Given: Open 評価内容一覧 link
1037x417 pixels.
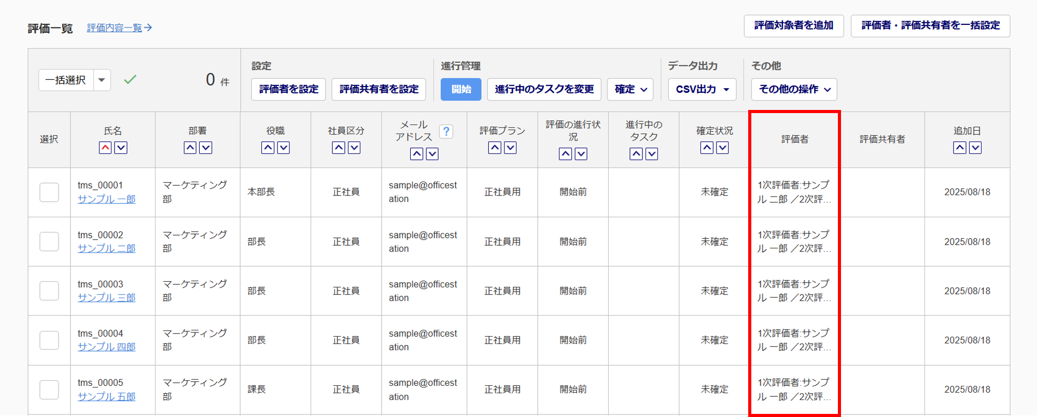Looking at the screenshot, I should coord(119,27).
